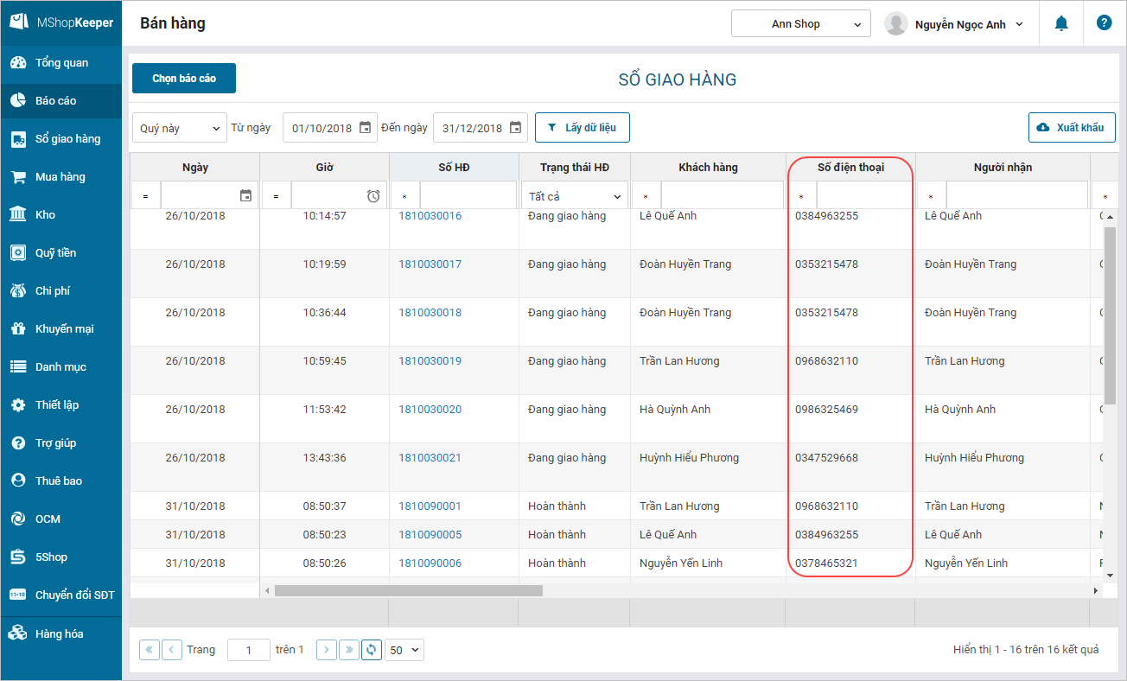Click 'Lấy dữ liệu' button

(x=582, y=128)
